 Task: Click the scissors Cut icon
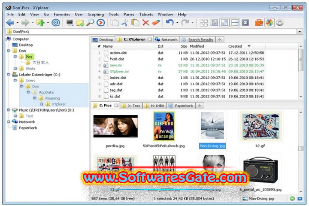tap(124, 23)
